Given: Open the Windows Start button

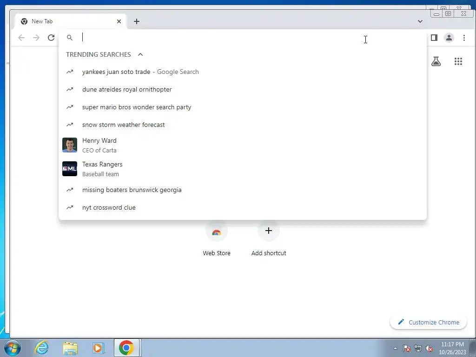Looking at the screenshot, I should (13, 348).
